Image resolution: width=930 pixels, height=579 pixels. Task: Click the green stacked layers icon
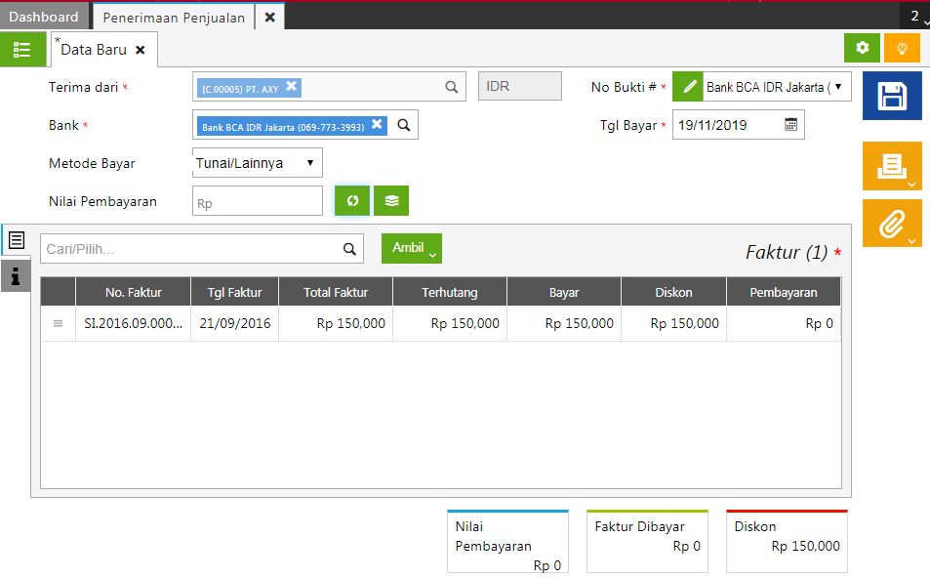(x=391, y=200)
